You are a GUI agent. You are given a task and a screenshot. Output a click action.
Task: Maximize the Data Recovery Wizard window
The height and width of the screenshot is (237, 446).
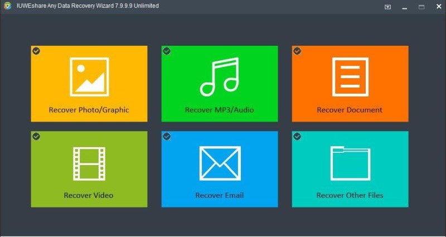click(x=421, y=7)
